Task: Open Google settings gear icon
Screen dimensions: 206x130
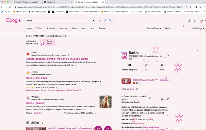Action: tap(189, 21)
